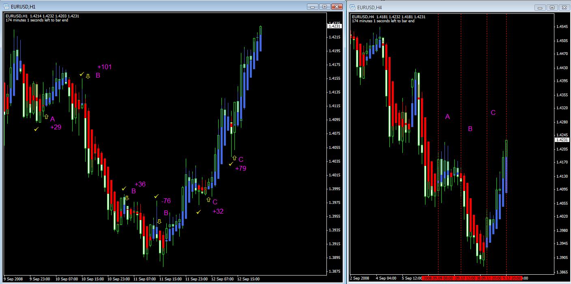
Task: Click the check mark left of the -76 label
Action: click(x=156, y=196)
